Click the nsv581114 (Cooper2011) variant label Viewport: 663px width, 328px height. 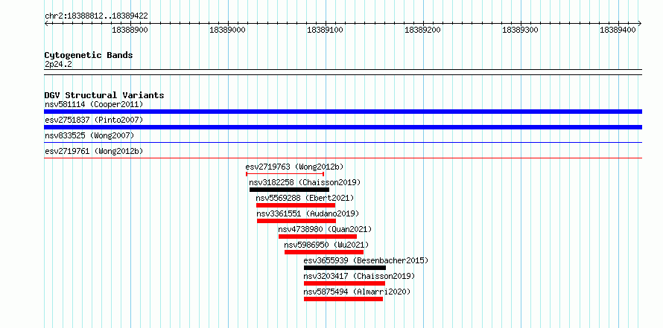tap(94, 104)
